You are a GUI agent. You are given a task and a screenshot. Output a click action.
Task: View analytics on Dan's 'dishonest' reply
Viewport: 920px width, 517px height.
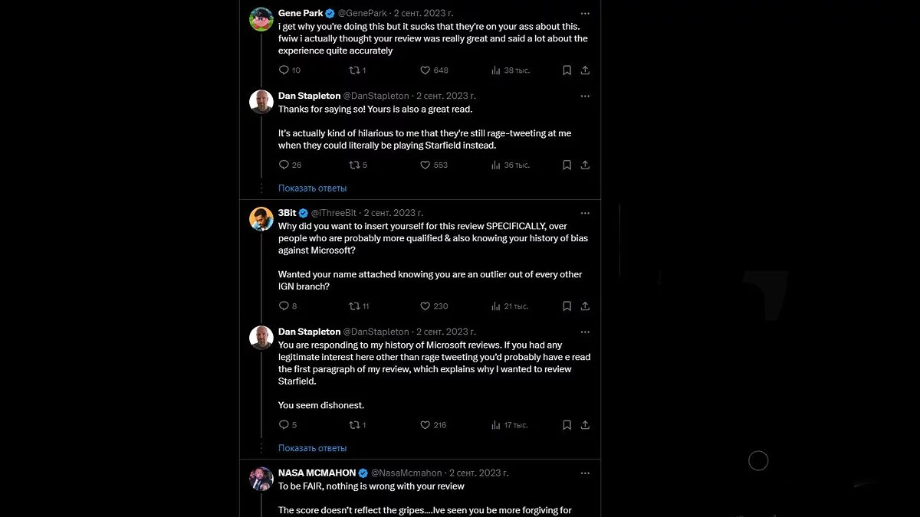click(x=496, y=425)
